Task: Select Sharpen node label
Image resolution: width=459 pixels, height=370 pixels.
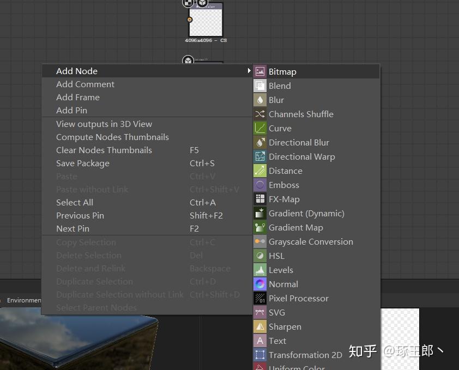Action: [x=285, y=327]
